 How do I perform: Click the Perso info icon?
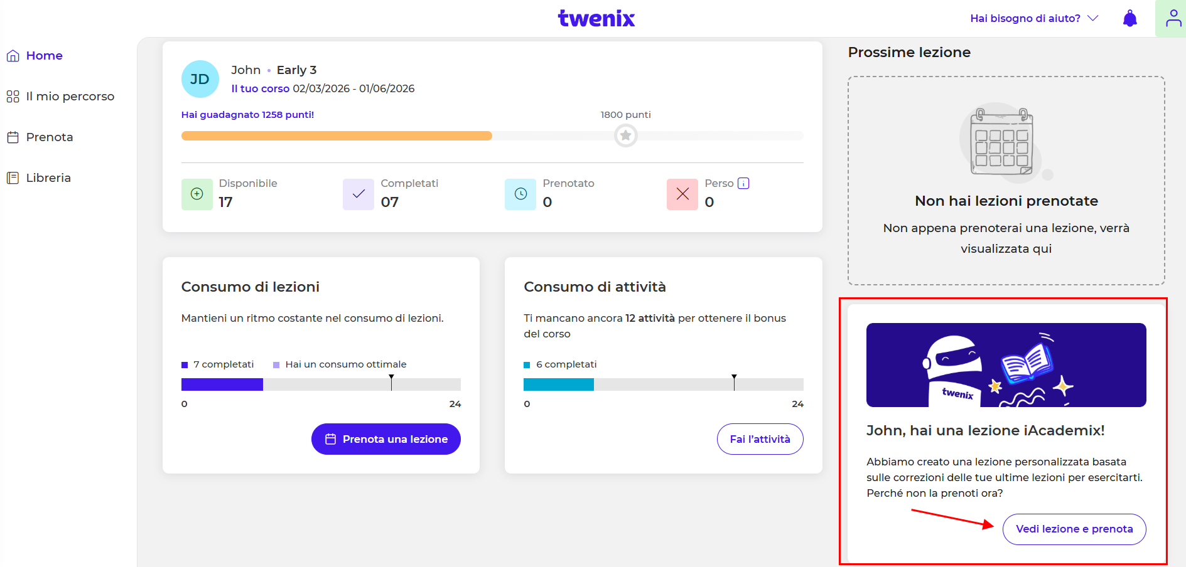pyautogui.click(x=743, y=183)
